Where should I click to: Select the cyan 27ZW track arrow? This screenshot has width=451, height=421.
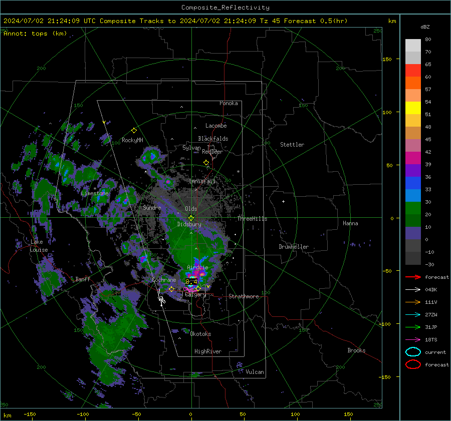pos(413,315)
